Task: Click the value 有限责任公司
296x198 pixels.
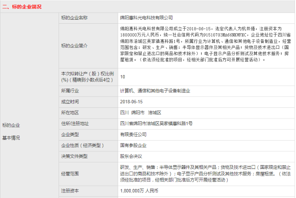Action: point(133,134)
